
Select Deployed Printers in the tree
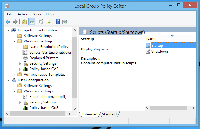click(44, 58)
